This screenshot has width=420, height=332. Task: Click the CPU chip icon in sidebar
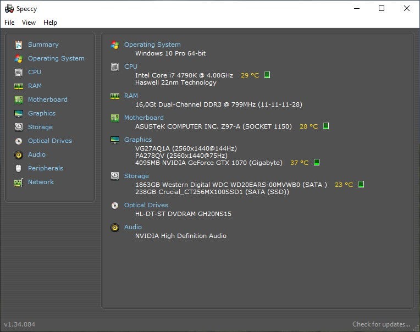19,73
